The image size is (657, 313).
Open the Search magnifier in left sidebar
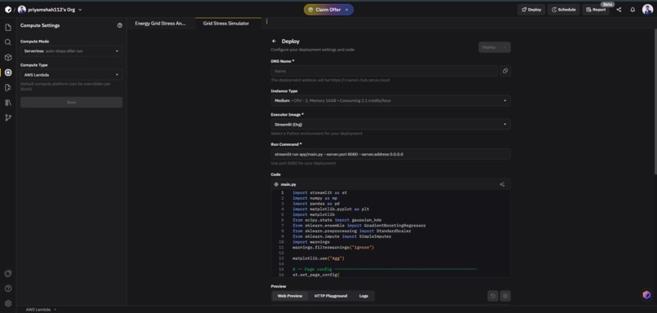[x=8, y=42]
